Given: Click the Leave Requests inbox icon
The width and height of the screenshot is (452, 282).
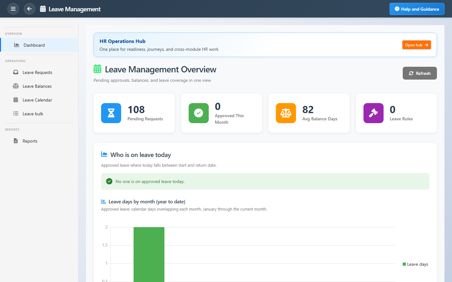Looking at the screenshot, I should (x=16, y=72).
